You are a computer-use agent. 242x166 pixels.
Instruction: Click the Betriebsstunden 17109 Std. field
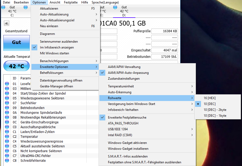165,56
